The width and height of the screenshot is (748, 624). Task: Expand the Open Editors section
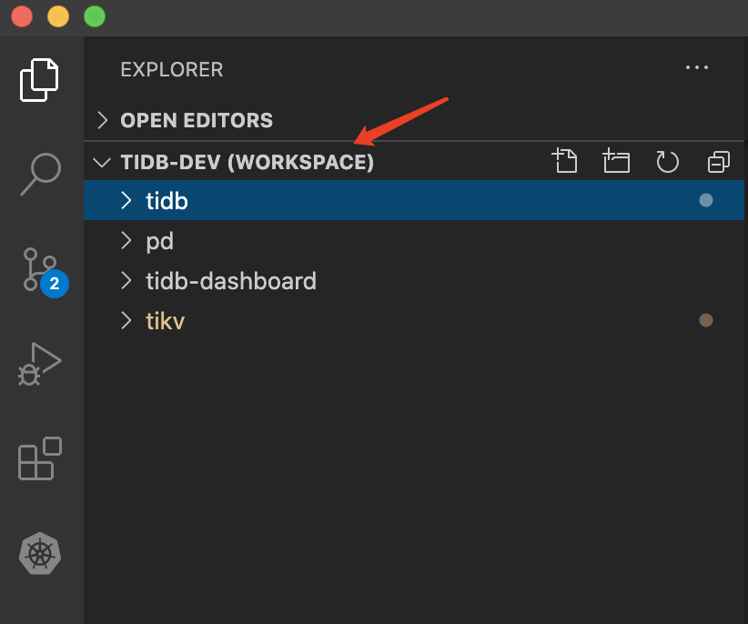(103, 120)
